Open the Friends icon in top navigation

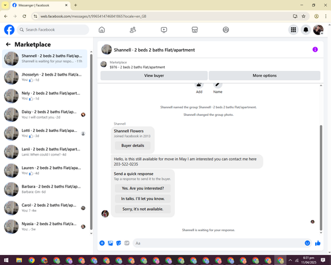pyautogui.click(x=132, y=30)
